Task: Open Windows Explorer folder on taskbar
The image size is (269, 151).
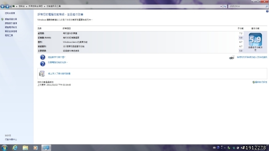Action: tap(25, 148)
